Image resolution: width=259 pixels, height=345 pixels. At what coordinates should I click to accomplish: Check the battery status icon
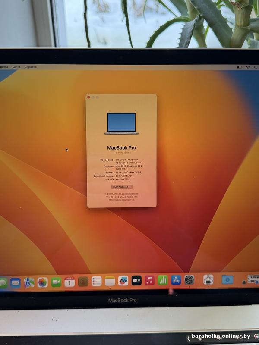(x=239, y=67)
